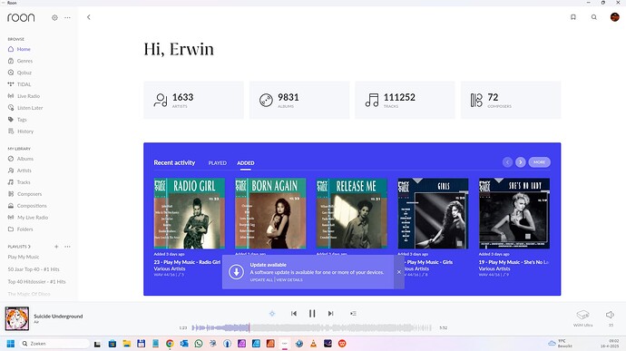Skip to next track

pyautogui.click(x=330, y=314)
